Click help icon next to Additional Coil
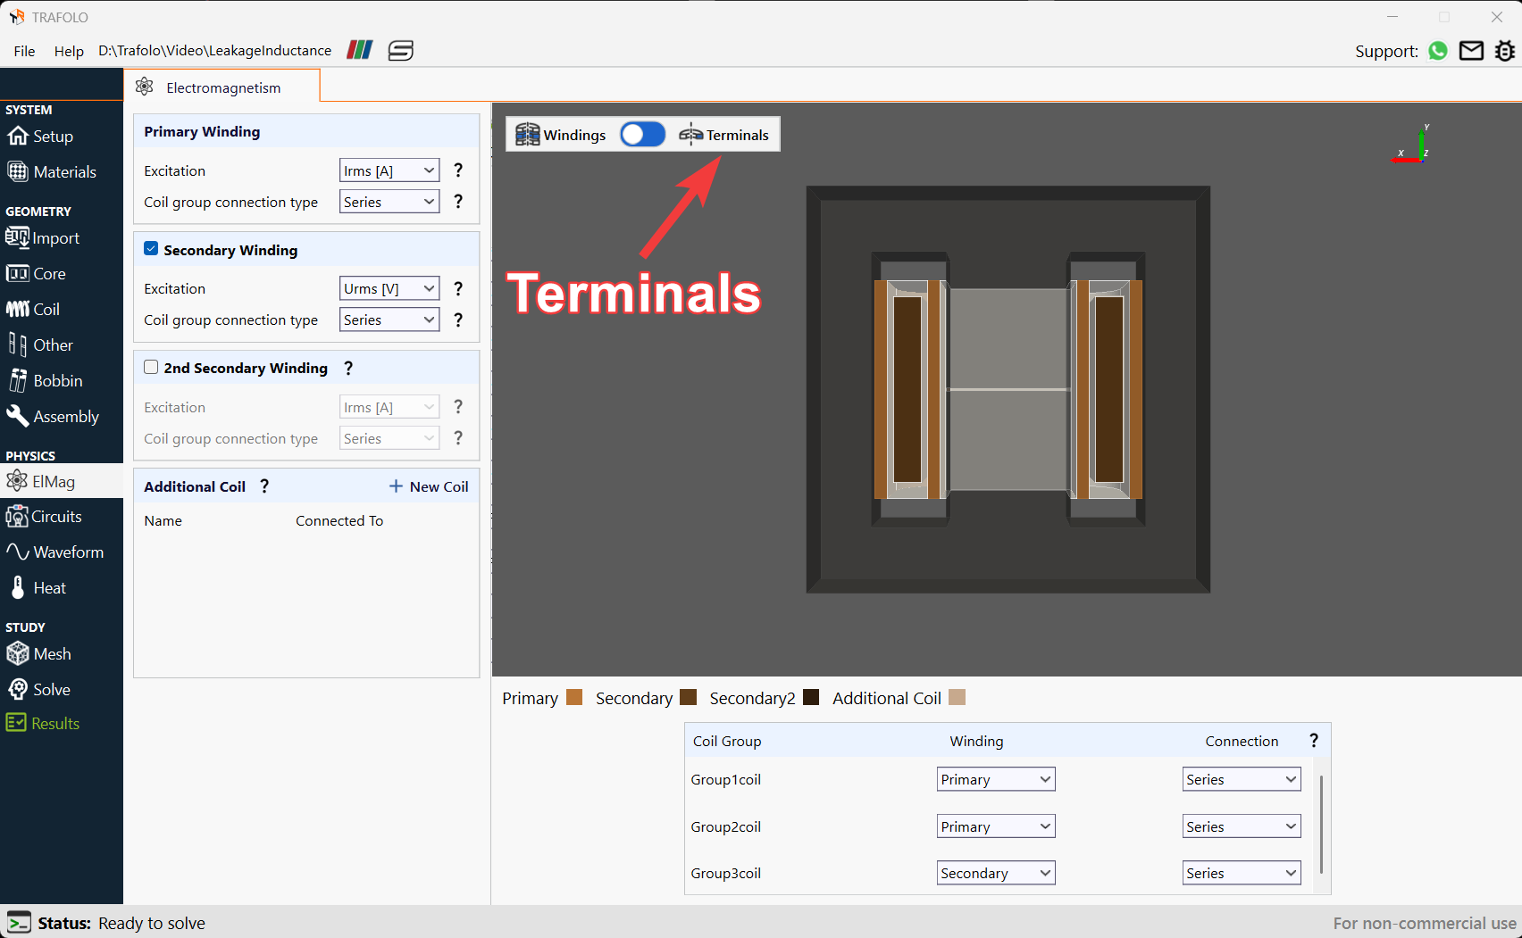 [x=263, y=486]
